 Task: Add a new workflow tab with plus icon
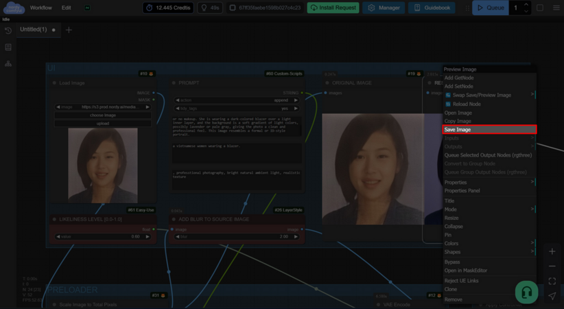[x=69, y=30]
